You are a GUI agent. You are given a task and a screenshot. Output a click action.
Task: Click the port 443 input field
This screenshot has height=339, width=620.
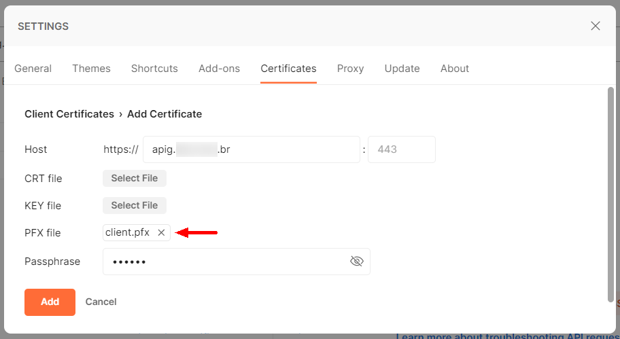coord(401,149)
